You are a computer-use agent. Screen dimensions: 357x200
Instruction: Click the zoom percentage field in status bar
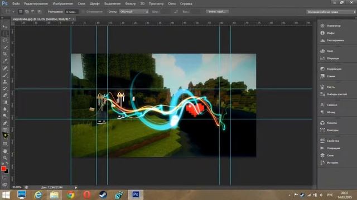click(x=17, y=187)
